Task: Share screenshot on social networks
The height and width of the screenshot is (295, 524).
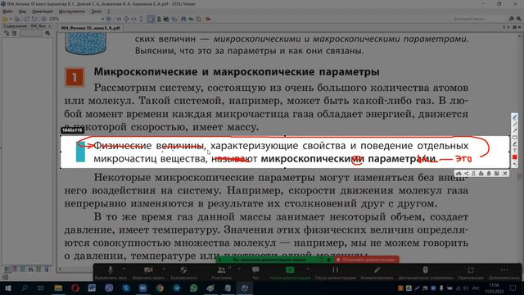Action: coord(467,173)
